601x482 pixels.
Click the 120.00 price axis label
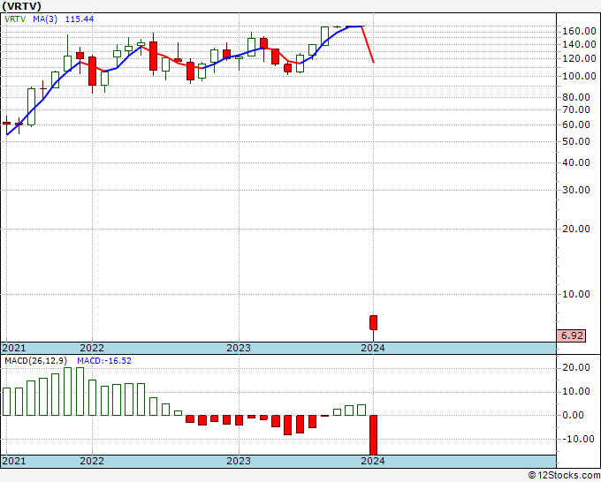579,58
